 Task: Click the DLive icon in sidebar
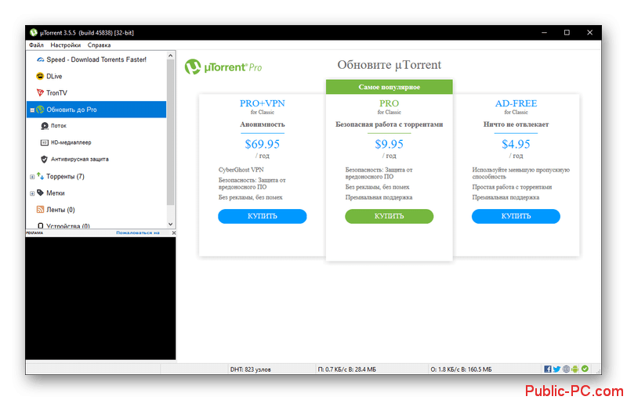pyautogui.click(x=40, y=76)
